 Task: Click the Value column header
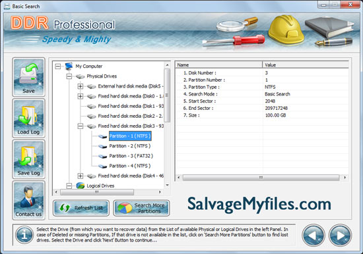(x=306, y=65)
